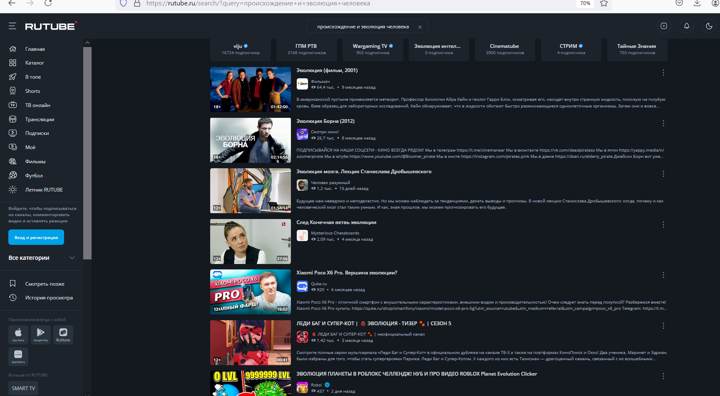Open the Человек разумный channel link

pos(330,183)
